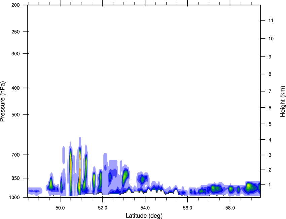Viewport: 286px width, 219px height.
Task: Click the Latitude (deg) axis title
Action: (x=144, y=216)
